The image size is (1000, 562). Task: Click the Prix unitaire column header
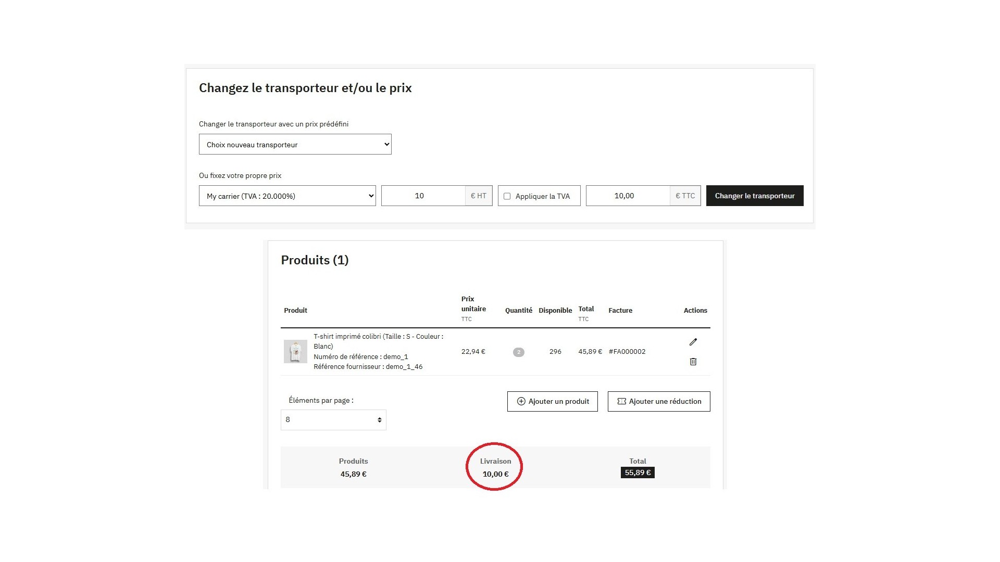pos(473,309)
